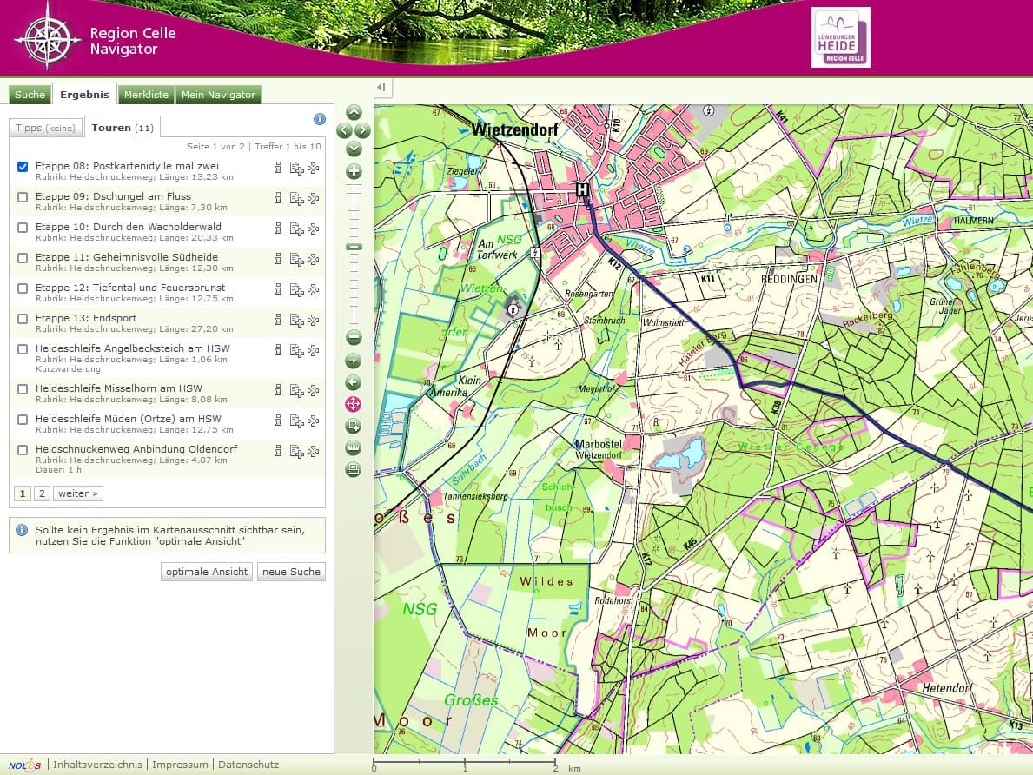Switch to the Merkliste tab
This screenshot has width=1033, height=775.
pos(146,95)
